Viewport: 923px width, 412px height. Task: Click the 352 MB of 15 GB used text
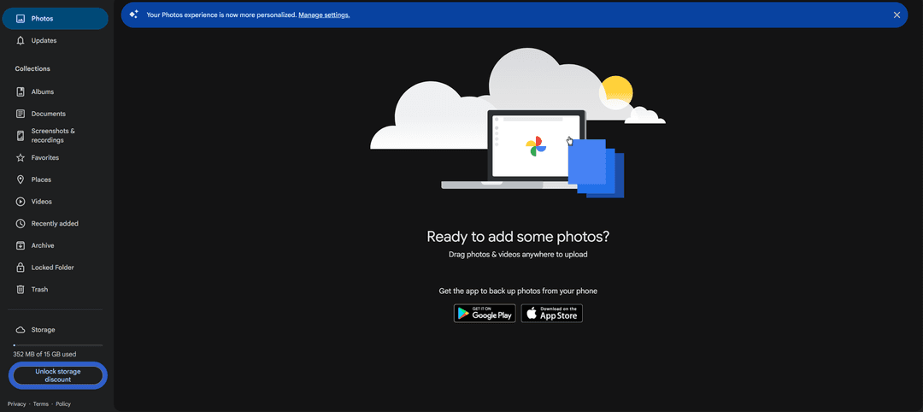tap(44, 355)
